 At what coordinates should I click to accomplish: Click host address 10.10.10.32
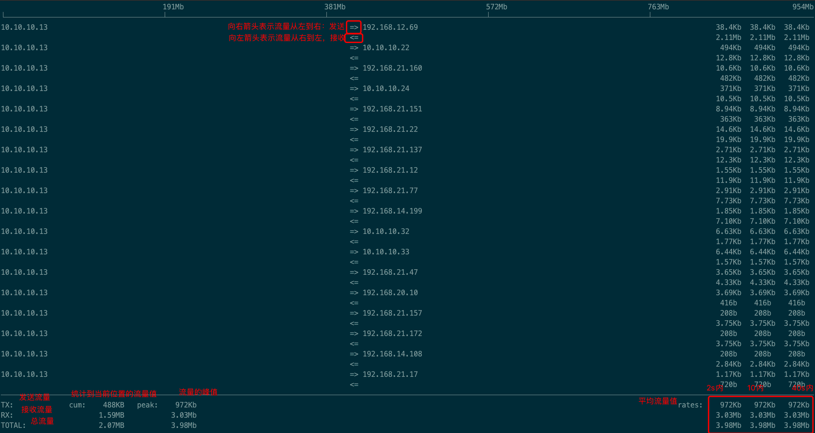pos(386,231)
